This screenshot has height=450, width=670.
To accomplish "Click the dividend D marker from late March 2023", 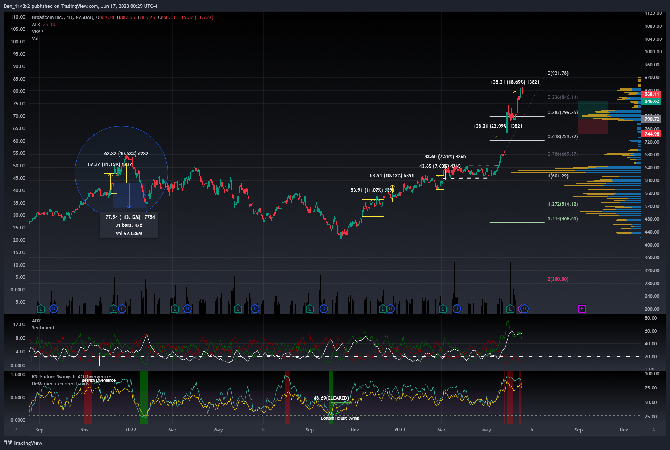I will (x=457, y=309).
